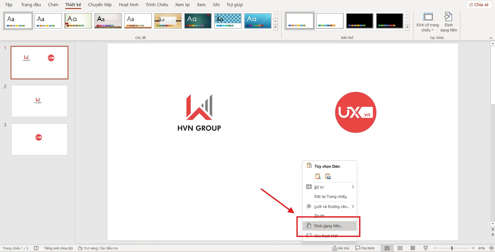Viewport: 495px width, 252px height.
Task: Open Reading View from the status bar
Action: pyautogui.click(x=412, y=248)
